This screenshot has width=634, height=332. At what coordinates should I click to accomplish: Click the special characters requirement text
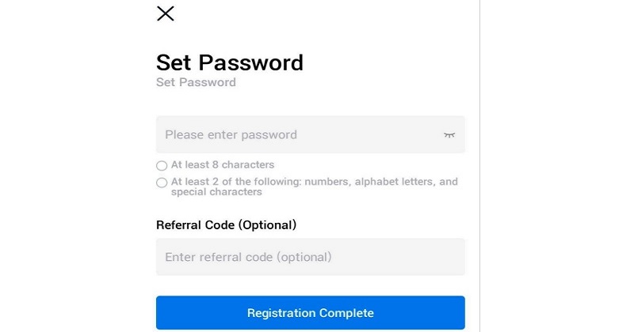[x=216, y=192]
